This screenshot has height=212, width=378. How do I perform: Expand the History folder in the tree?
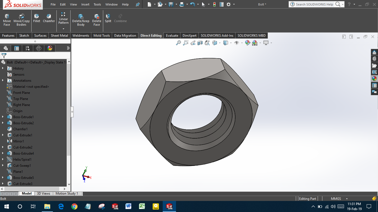(3, 68)
